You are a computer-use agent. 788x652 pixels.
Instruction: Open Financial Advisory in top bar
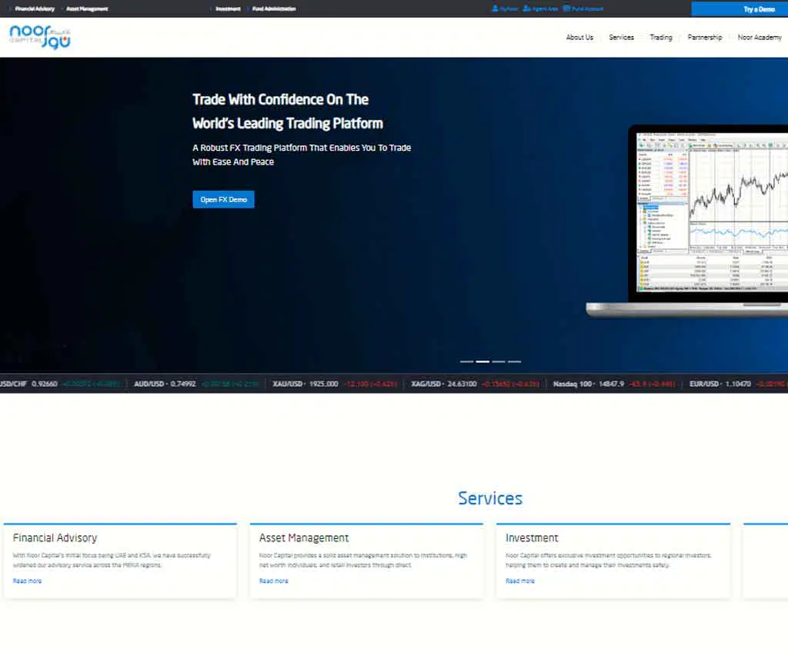[x=35, y=8]
